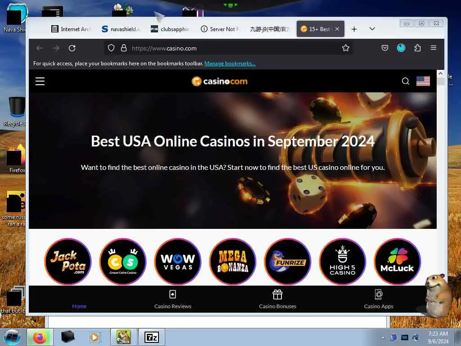Switch to the clubsapphic tab
The width and height of the screenshot is (461, 346).
coord(170,29)
